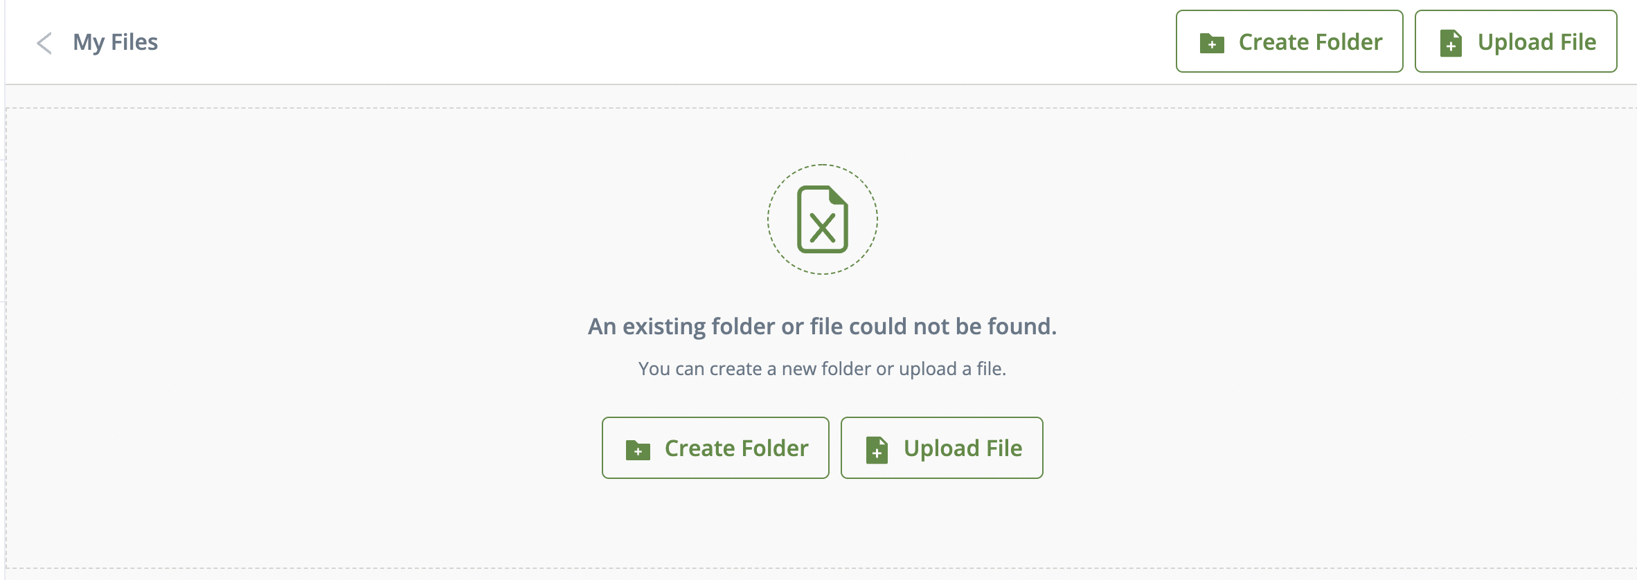1637x580 pixels.
Task: Choose Upload File label below the empty-state message
Action: tap(963, 448)
